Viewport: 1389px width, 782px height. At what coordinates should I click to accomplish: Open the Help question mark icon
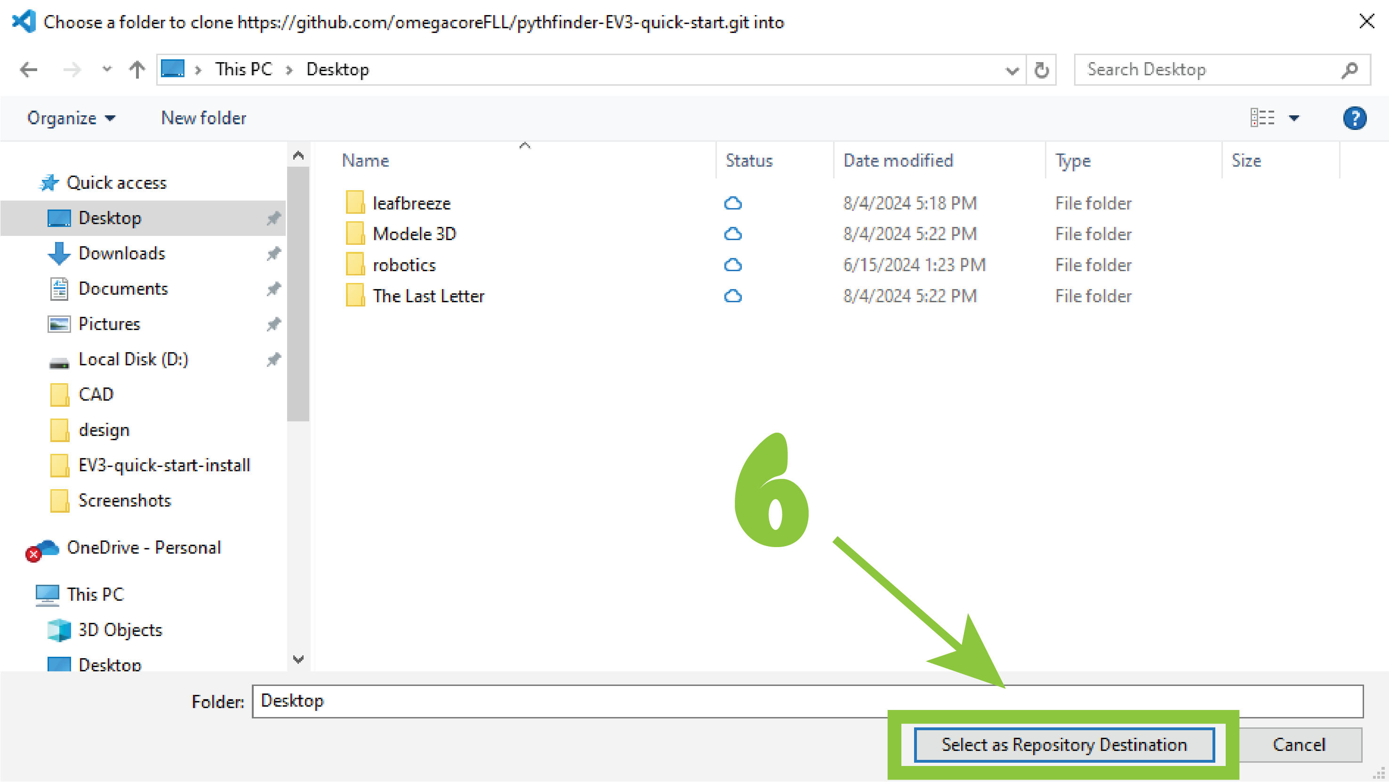1354,118
